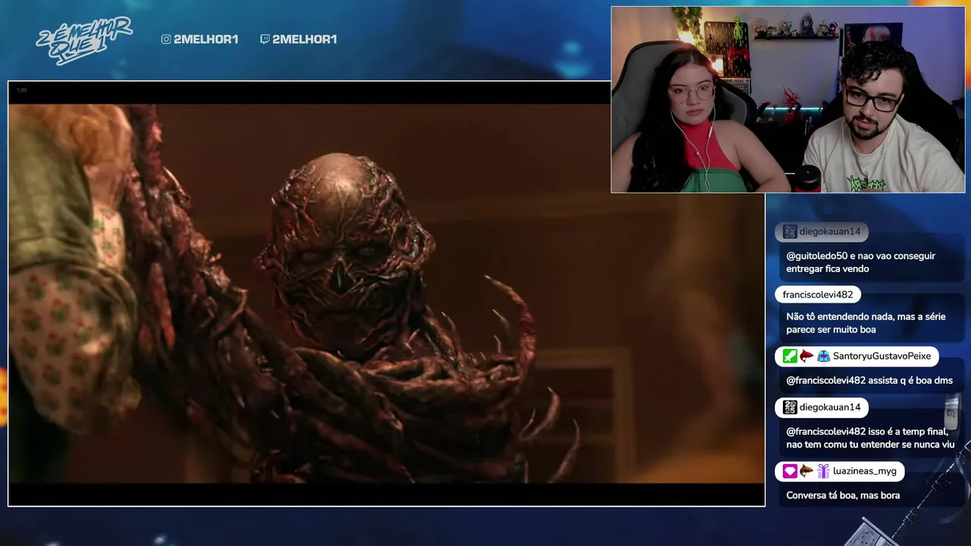
Task: Select the streamers' webcam feed
Action: (x=788, y=99)
